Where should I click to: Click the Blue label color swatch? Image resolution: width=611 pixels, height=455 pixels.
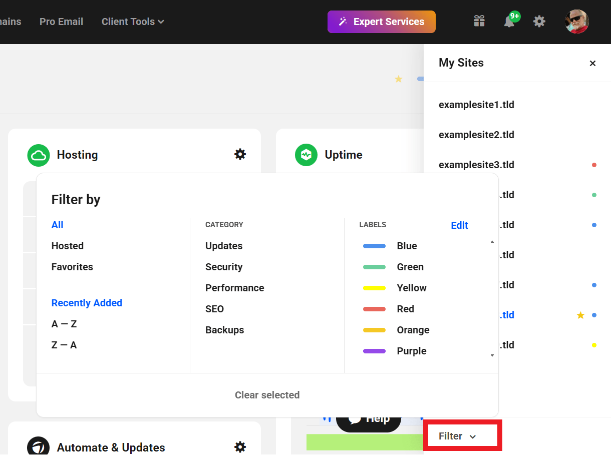(x=374, y=246)
